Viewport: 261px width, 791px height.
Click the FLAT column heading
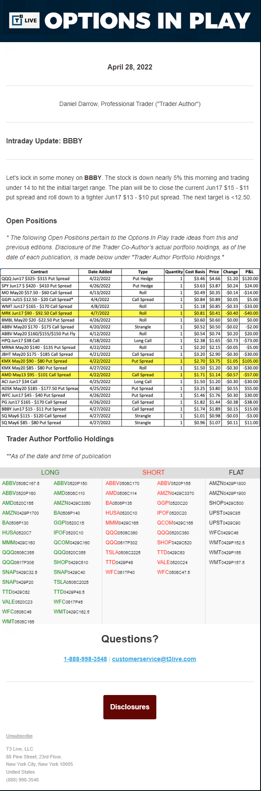point(236,473)
